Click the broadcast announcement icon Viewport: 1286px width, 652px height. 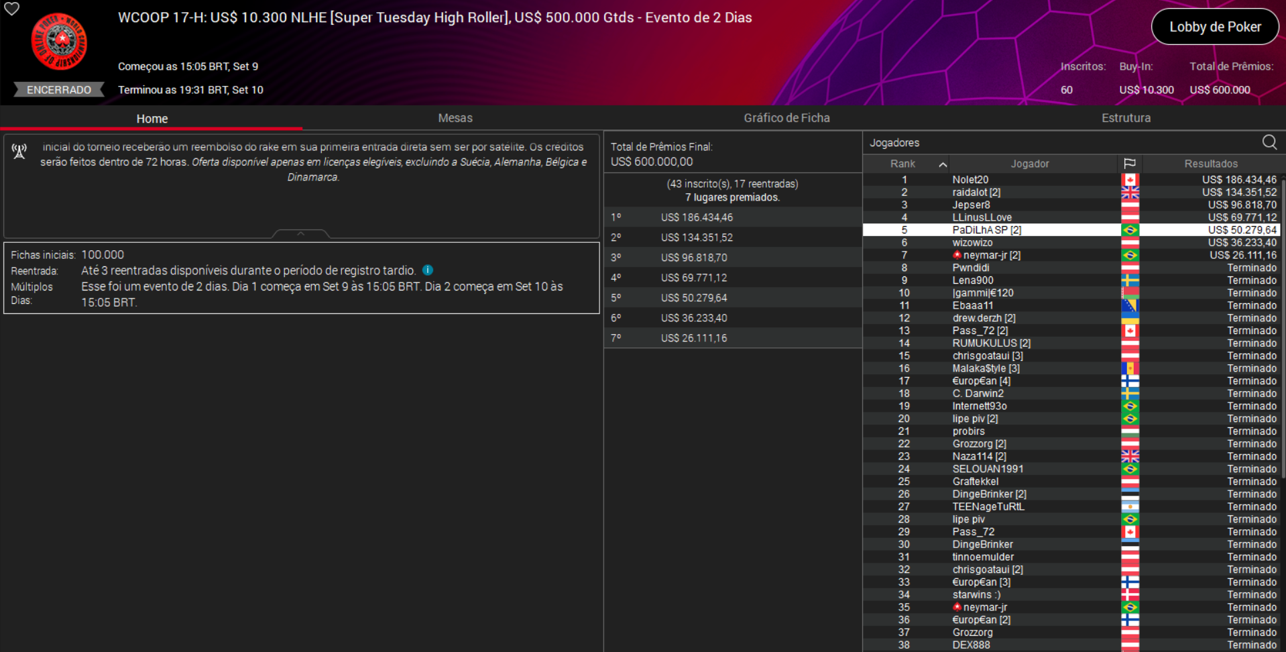(x=19, y=151)
